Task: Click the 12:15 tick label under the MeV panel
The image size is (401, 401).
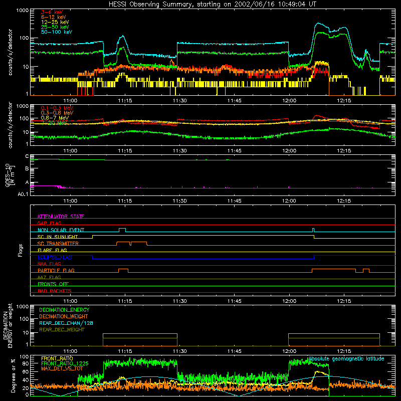Action: tap(344, 151)
